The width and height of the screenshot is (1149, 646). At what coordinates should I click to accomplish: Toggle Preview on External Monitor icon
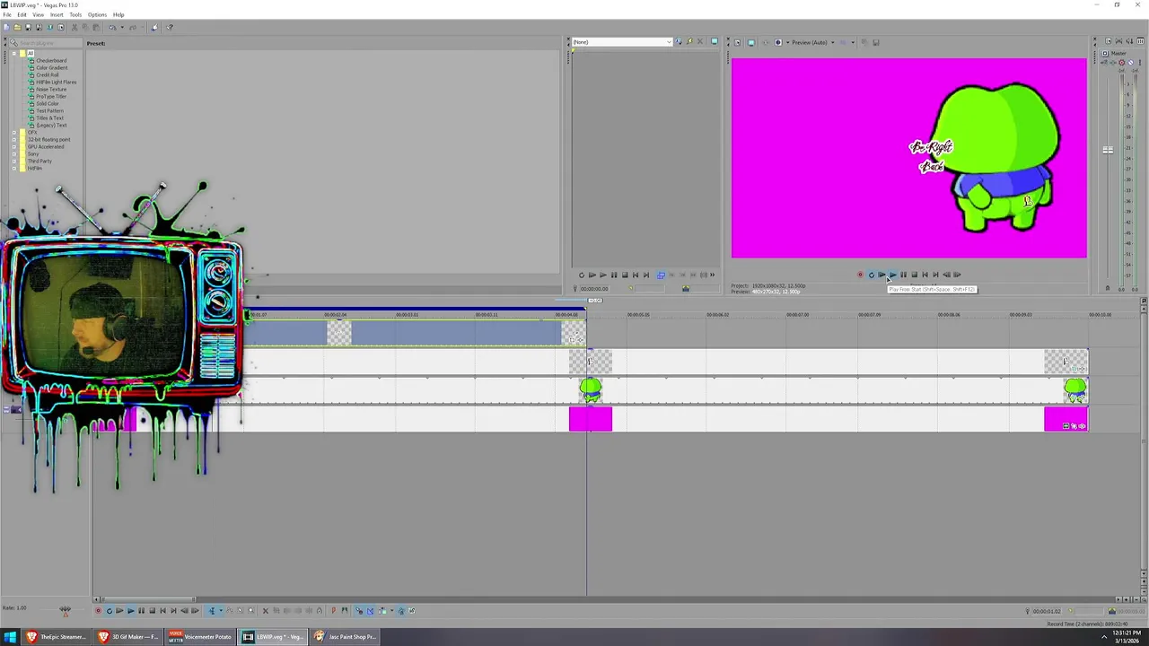[750, 42]
